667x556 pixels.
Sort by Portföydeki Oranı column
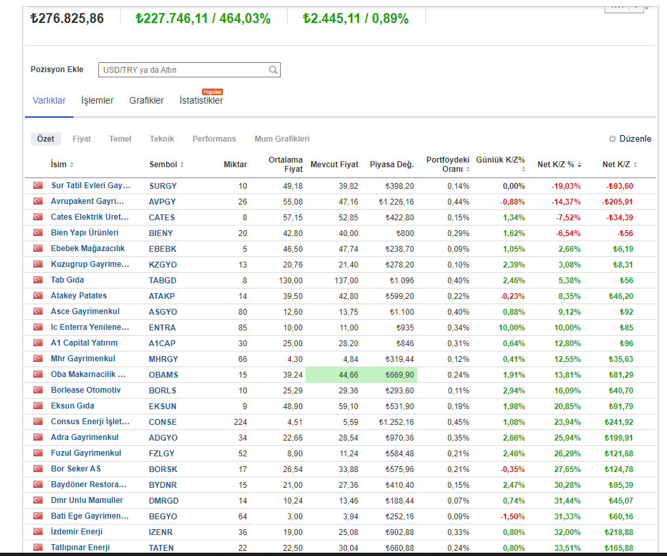[468, 169]
